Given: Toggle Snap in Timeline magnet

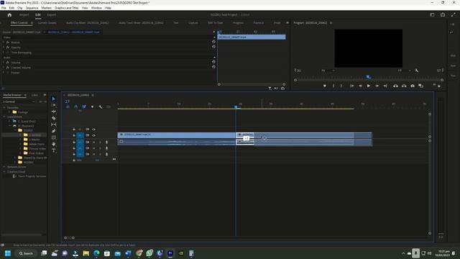Looking at the screenshot, I should [76, 106].
